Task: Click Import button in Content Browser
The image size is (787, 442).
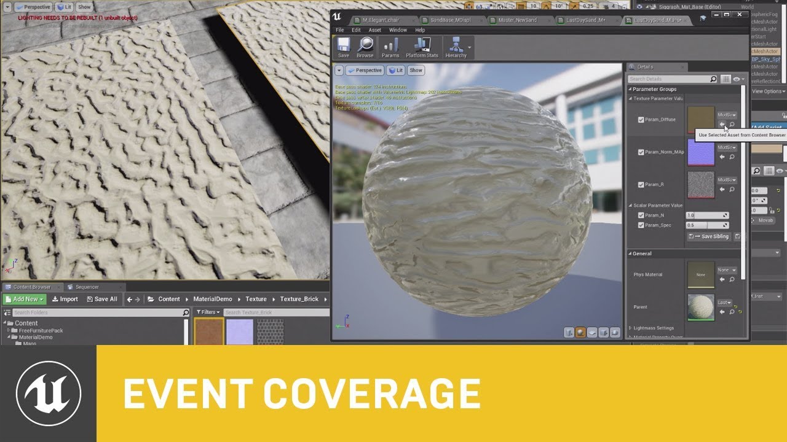Action: click(x=65, y=300)
